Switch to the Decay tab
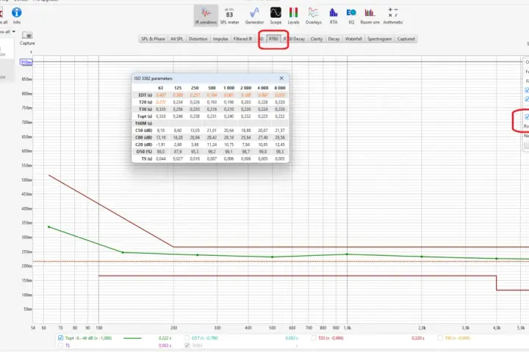 point(334,39)
